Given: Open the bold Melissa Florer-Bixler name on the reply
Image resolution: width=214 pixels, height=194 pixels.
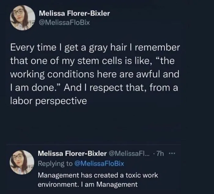Looking at the screenshot, I should pos(72,153).
